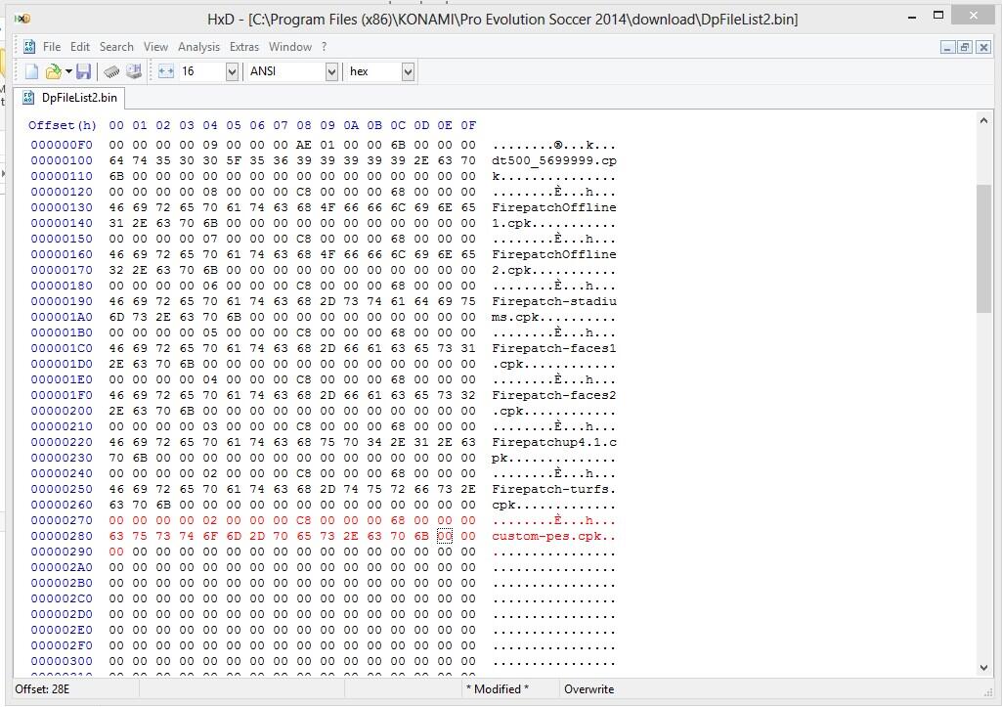This screenshot has height=707, width=1002.
Task: Click the Overwrite mode status entry
Action: coord(588,689)
